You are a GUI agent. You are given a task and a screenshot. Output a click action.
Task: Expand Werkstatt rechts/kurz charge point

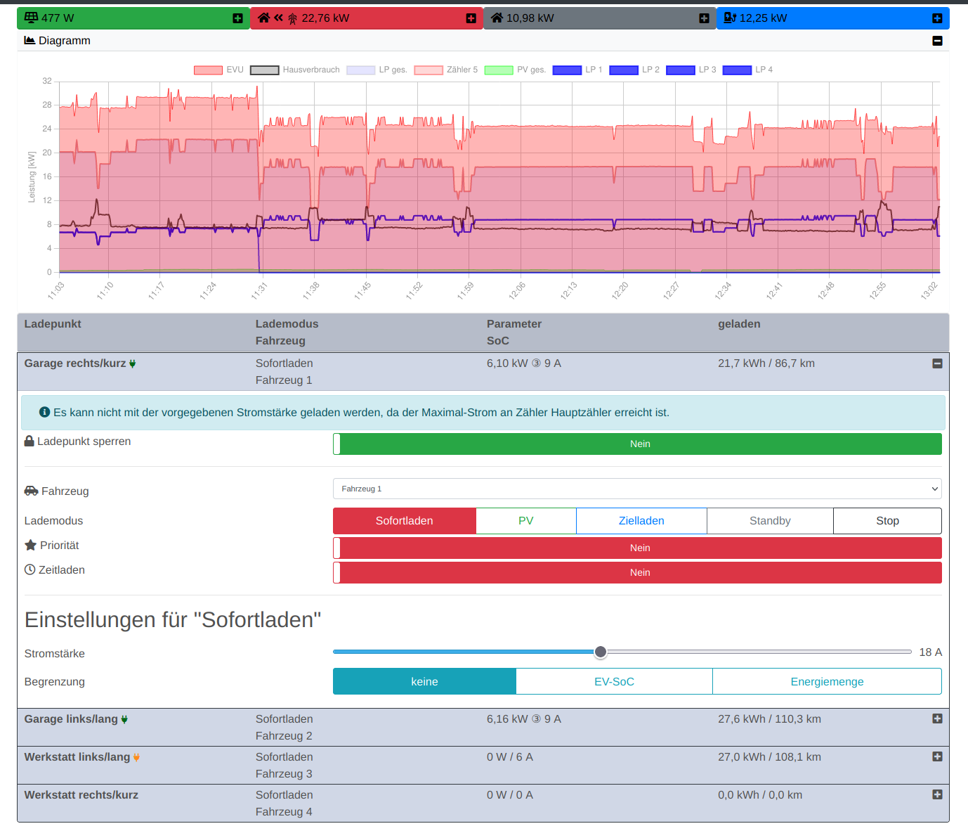coord(937,794)
